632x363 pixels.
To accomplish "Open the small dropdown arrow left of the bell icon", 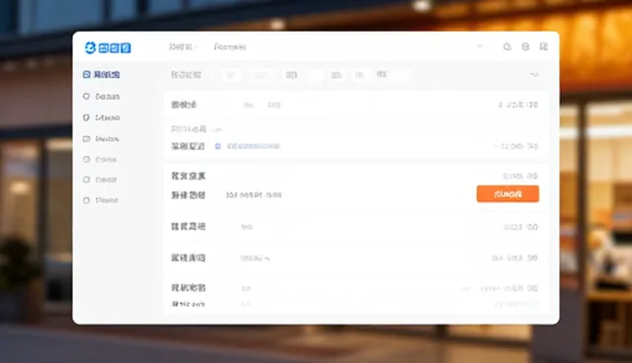I will pos(480,46).
